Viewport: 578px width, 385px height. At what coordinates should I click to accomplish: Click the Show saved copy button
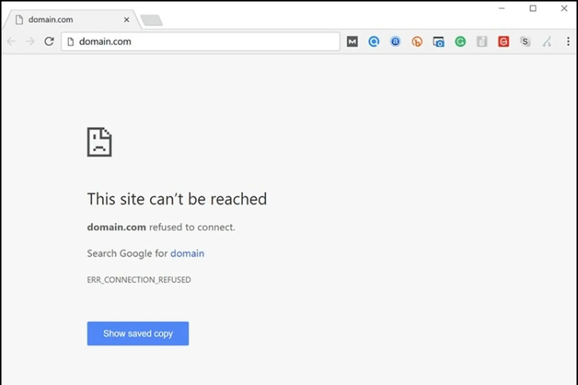pos(138,333)
